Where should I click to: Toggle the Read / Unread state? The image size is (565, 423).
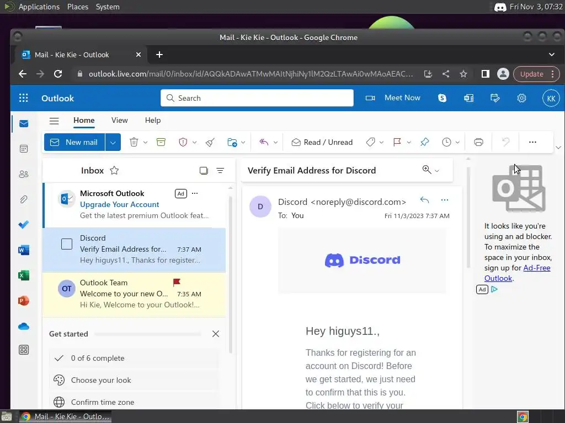tap(322, 142)
